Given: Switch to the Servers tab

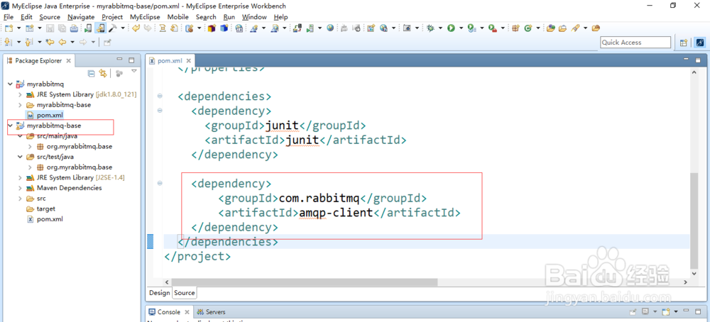Looking at the screenshot, I should (x=211, y=312).
